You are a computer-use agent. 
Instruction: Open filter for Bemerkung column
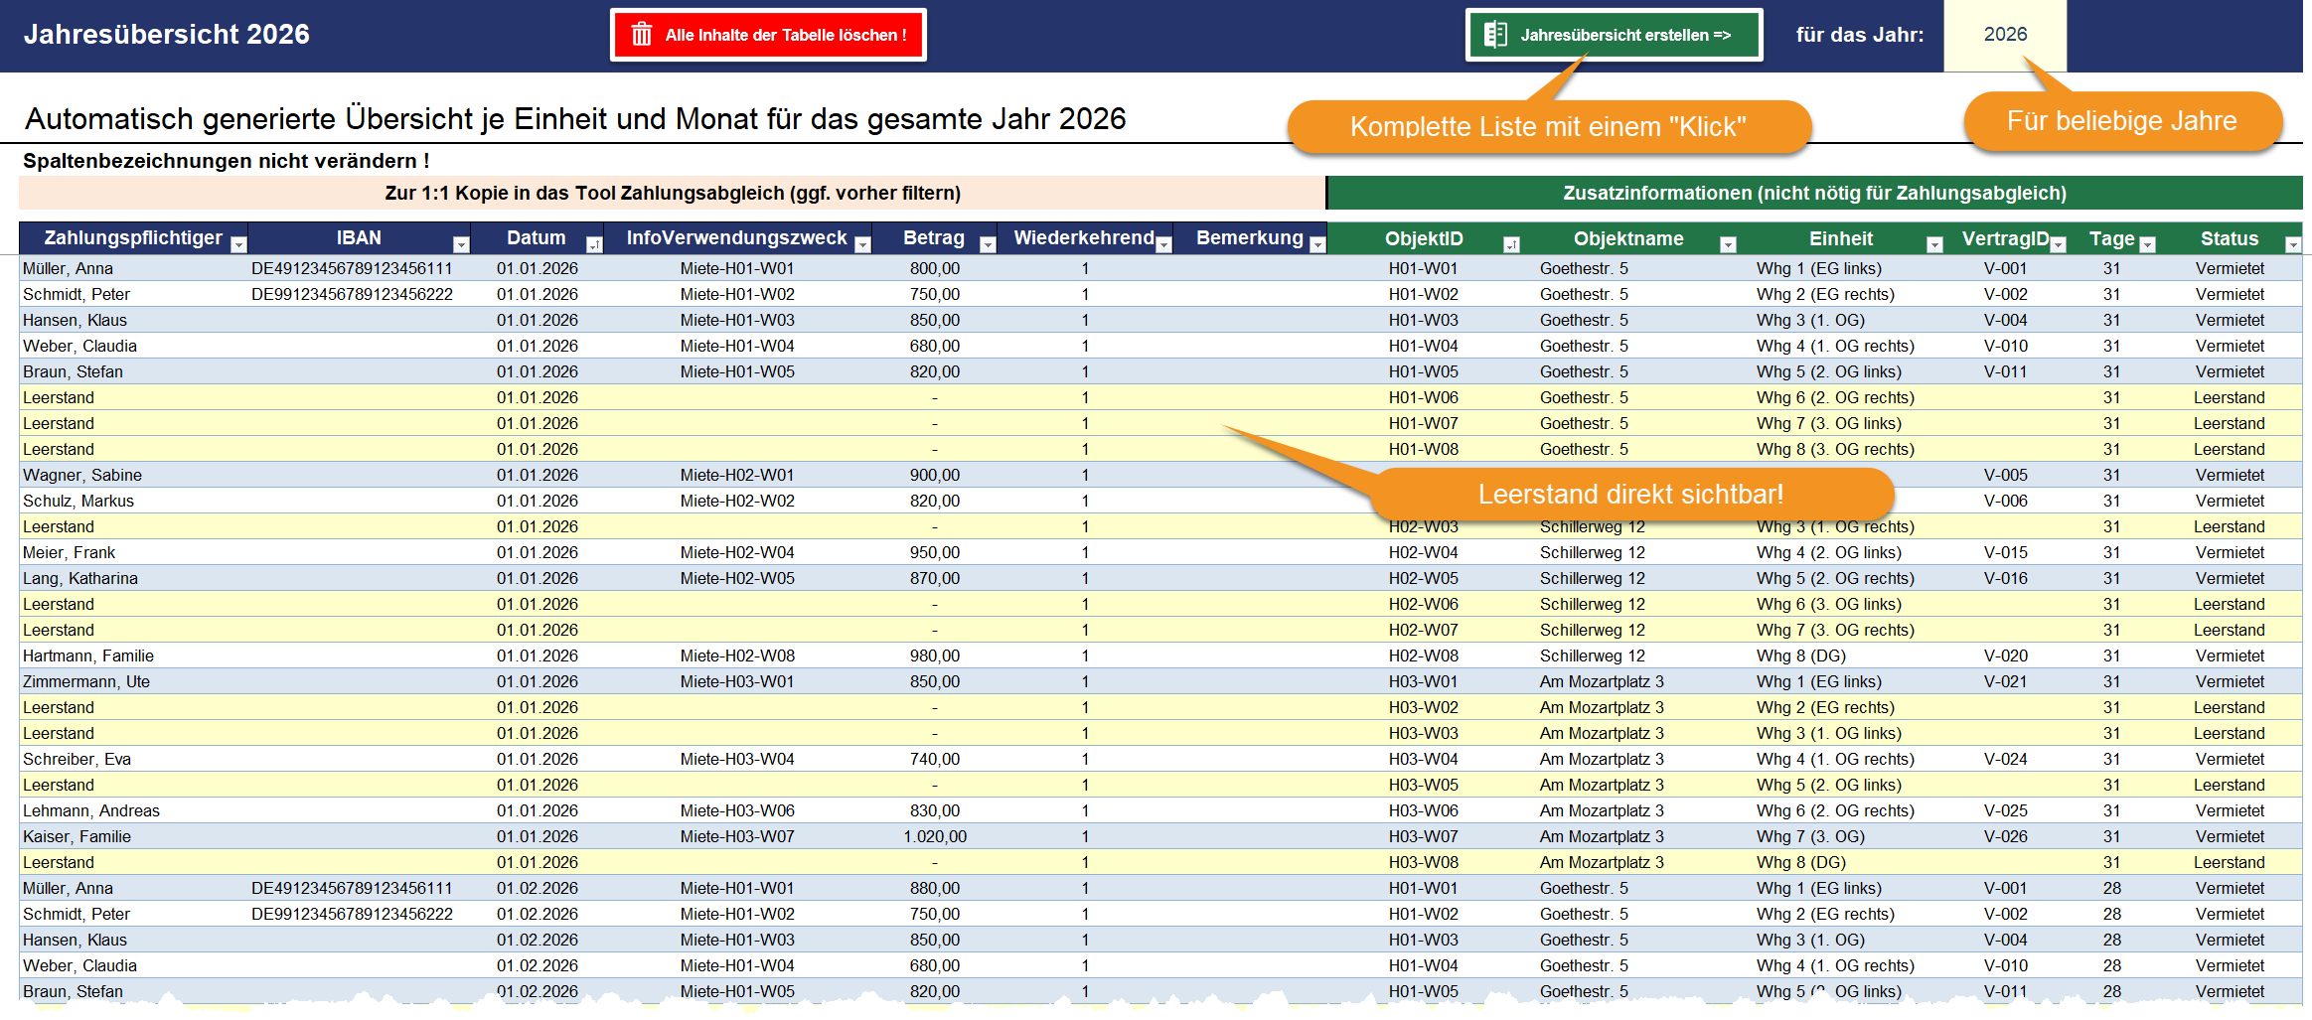tap(1317, 244)
